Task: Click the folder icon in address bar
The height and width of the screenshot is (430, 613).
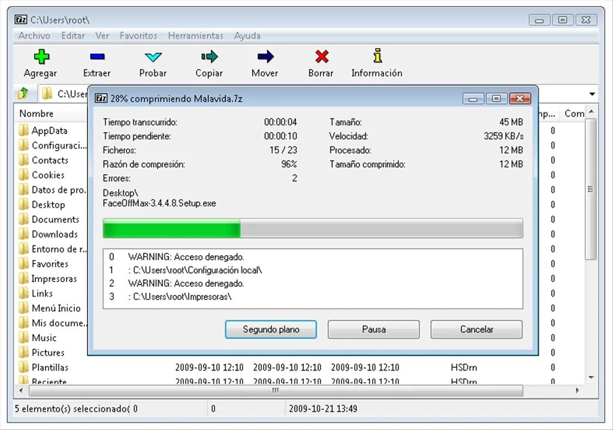Action: point(47,93)
